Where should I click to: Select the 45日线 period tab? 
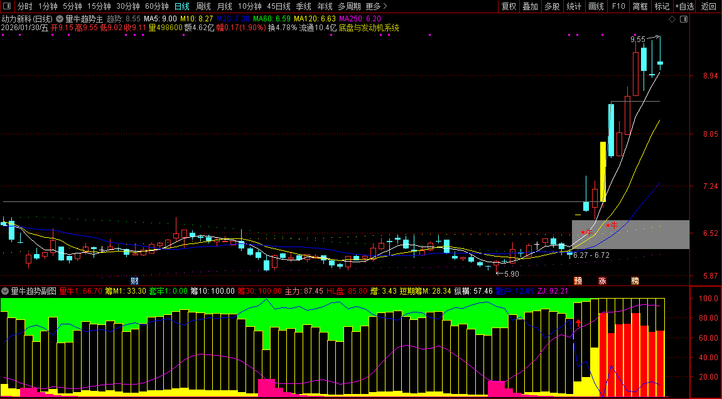pyautogui.click(x=279, y=6)
